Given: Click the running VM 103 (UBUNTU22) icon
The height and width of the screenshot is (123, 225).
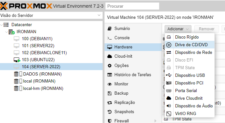Looking at the screenshot, I should pos(17,60).
